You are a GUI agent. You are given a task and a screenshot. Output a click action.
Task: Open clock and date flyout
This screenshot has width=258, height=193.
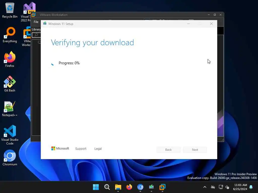(240, 187)
